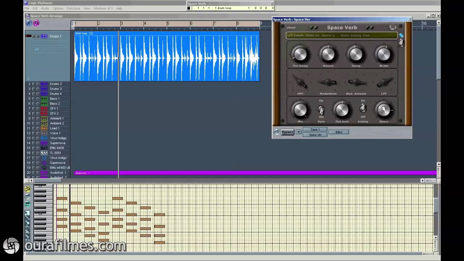464x261 pixels.
Task: Click the pink link icon in Arrange
Action: point(36,23)
